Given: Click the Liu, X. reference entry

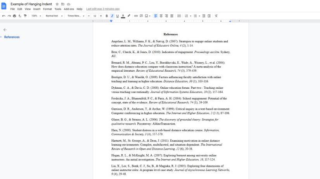Looking at the screenshot, I should click(171, 170).
